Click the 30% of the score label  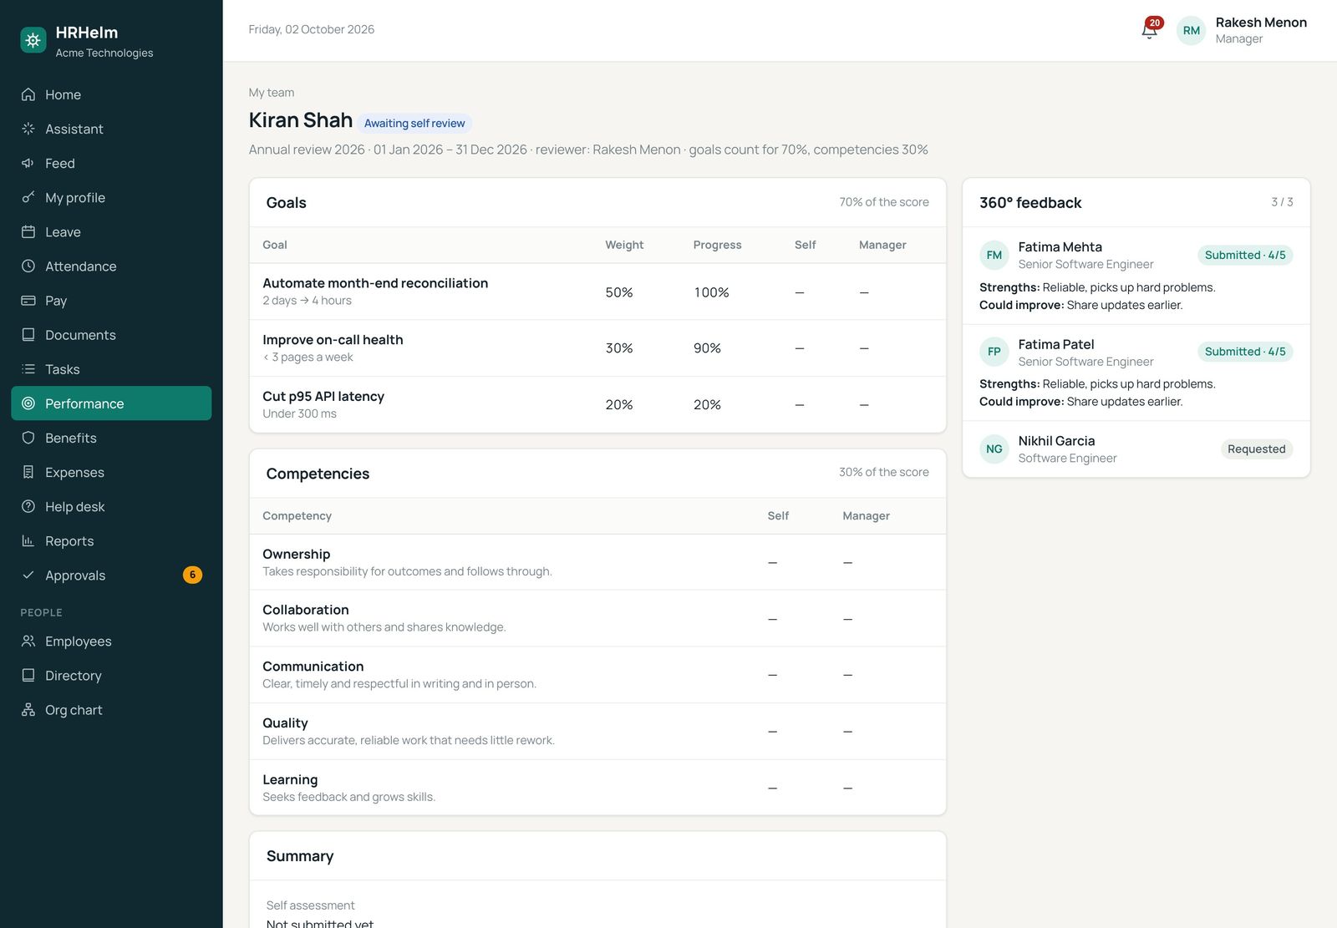coord(884,473)
